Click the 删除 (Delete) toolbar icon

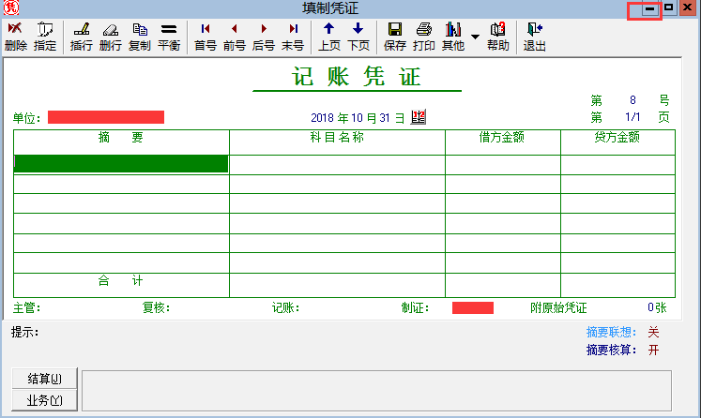(x=15, y=37)
